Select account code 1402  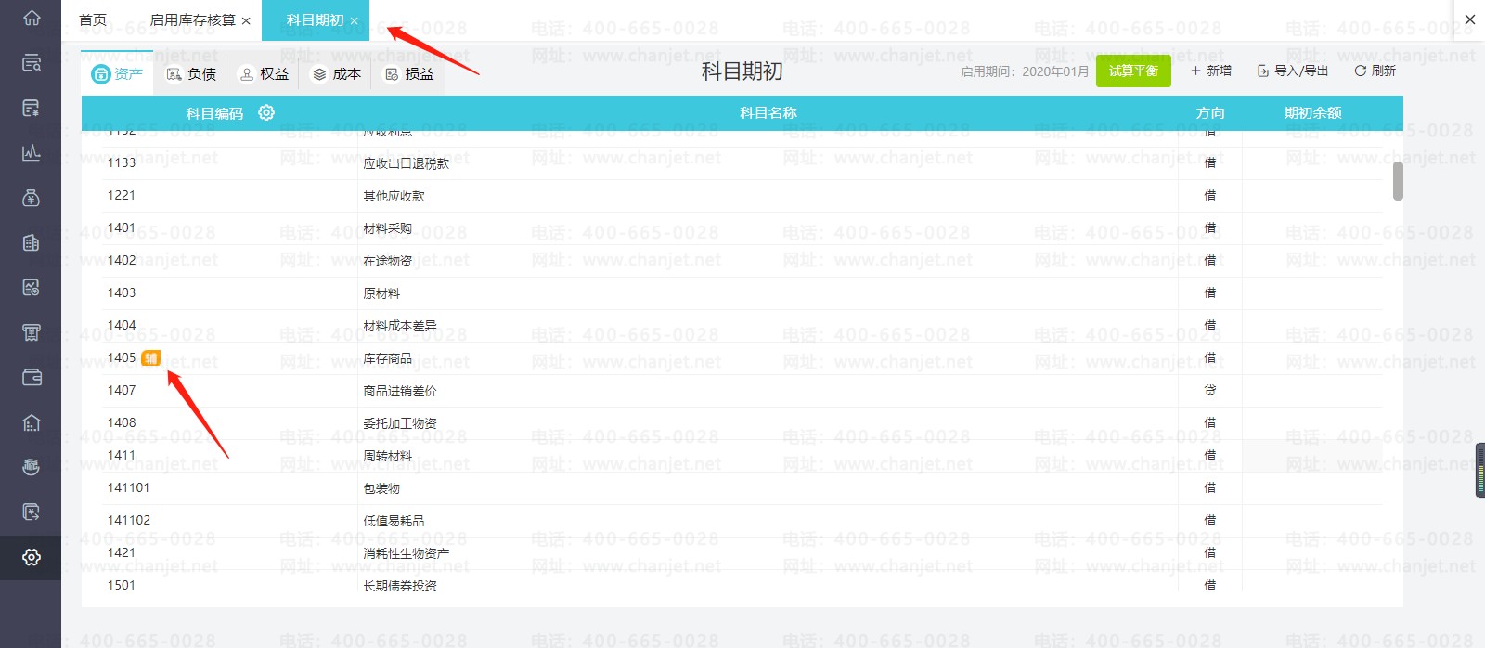click(x=122, y=260)
